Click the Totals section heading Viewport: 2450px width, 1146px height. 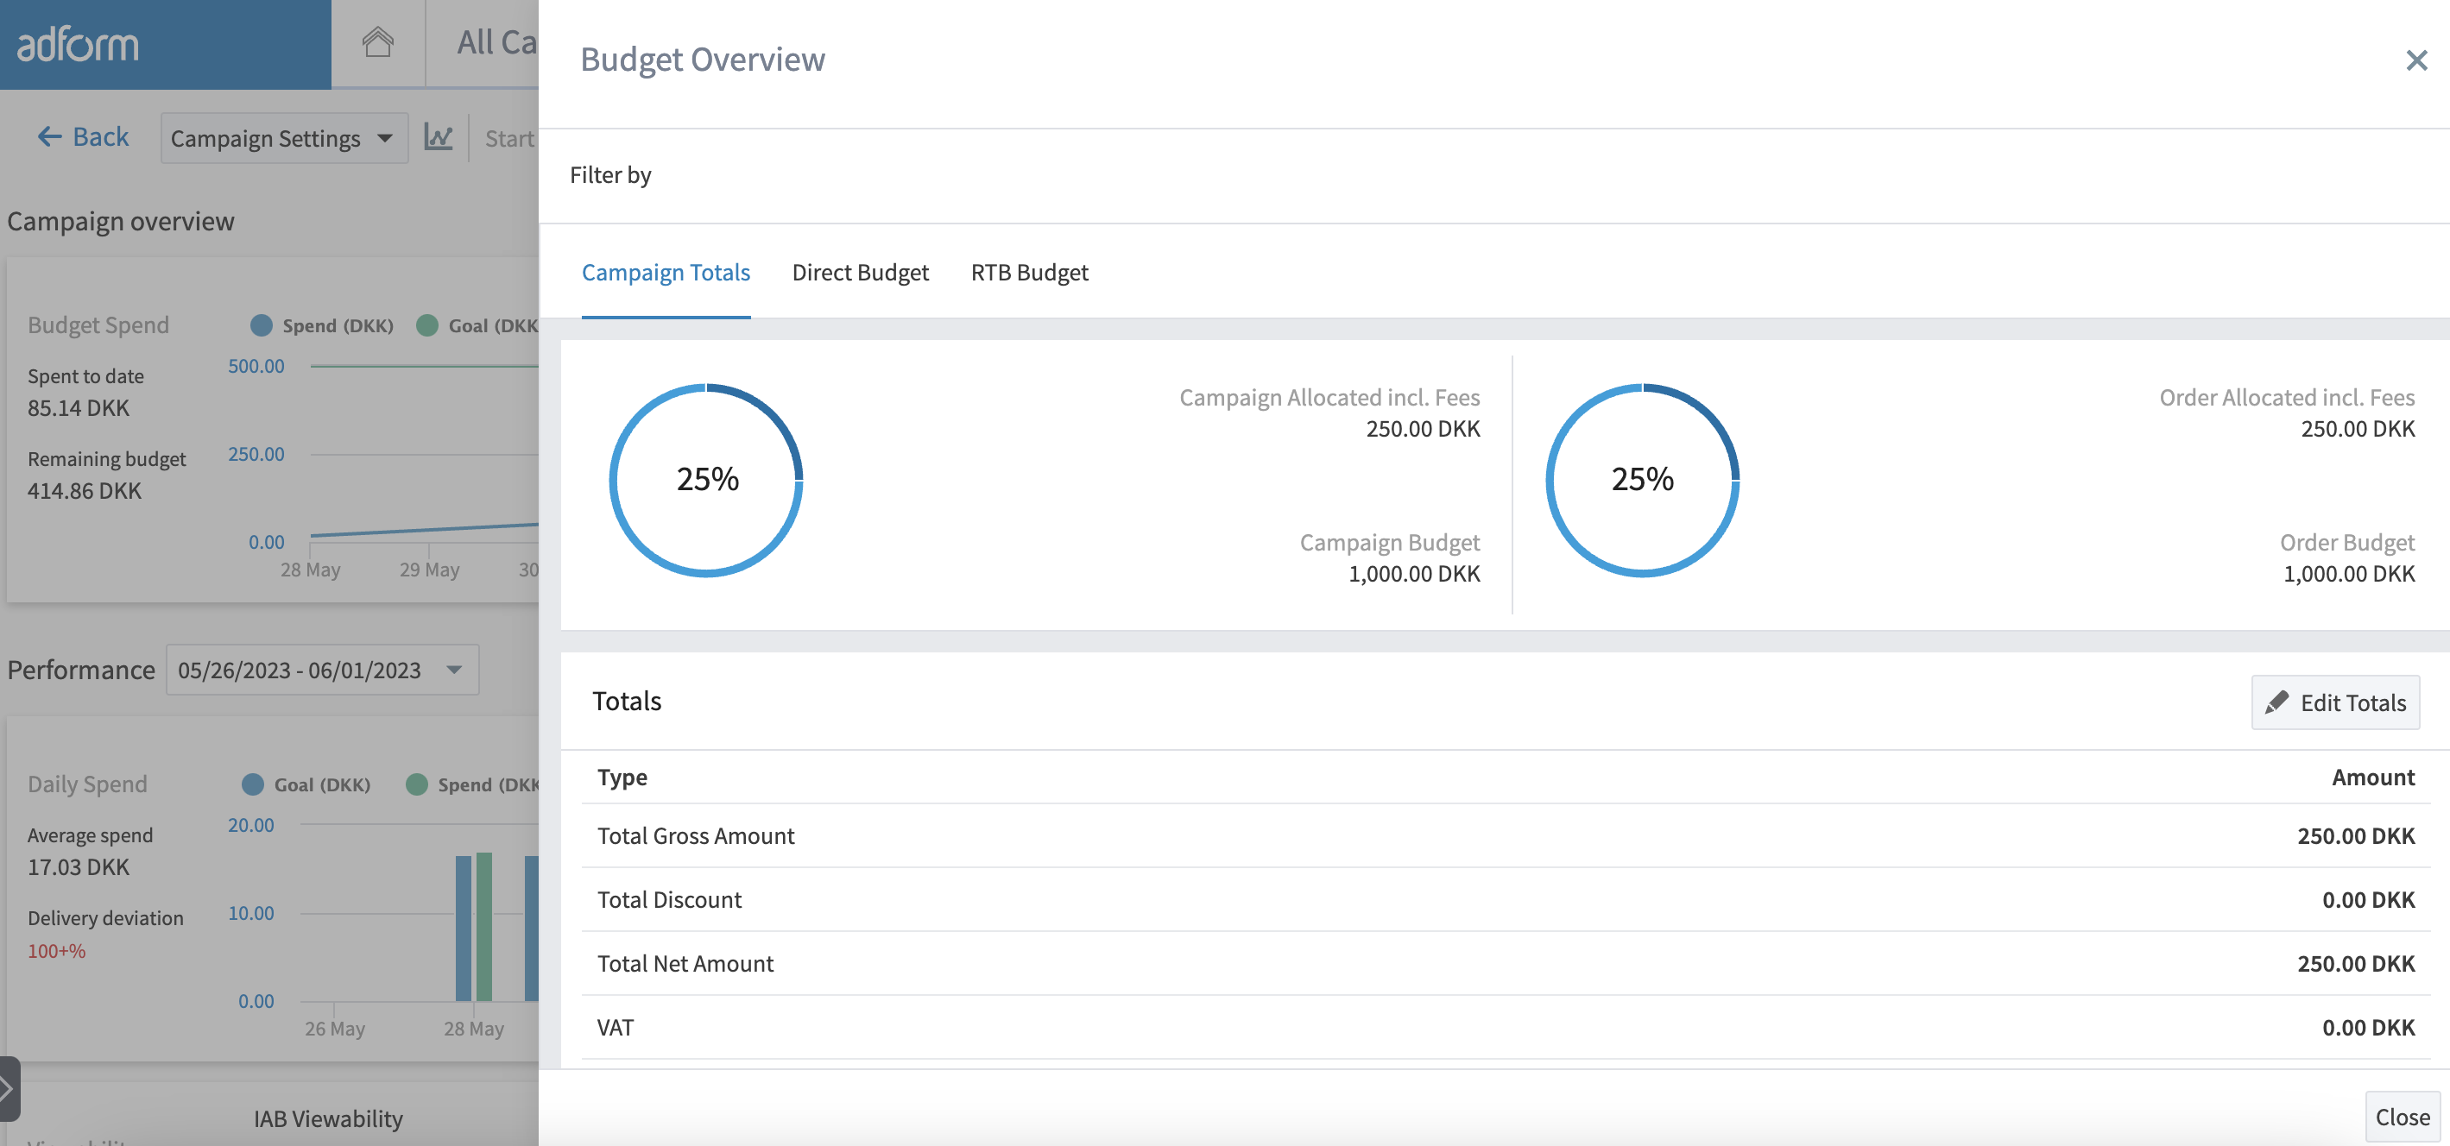[626, 701]
